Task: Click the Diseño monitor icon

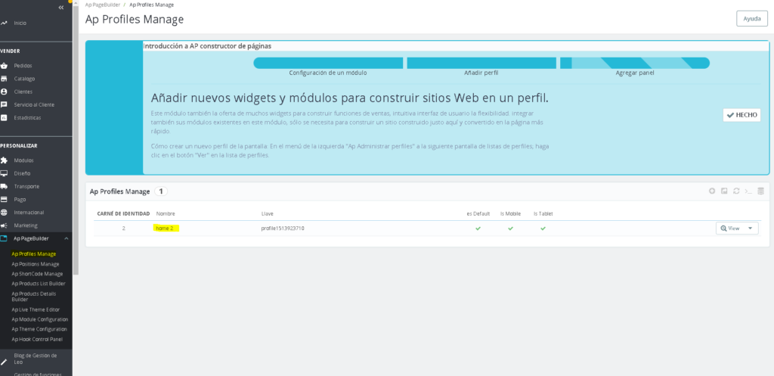Action: [x=4, y=173]
